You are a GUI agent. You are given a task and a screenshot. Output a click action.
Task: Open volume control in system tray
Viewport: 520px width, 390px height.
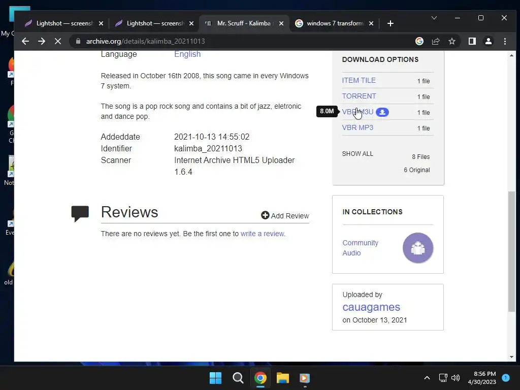point(456,378)
